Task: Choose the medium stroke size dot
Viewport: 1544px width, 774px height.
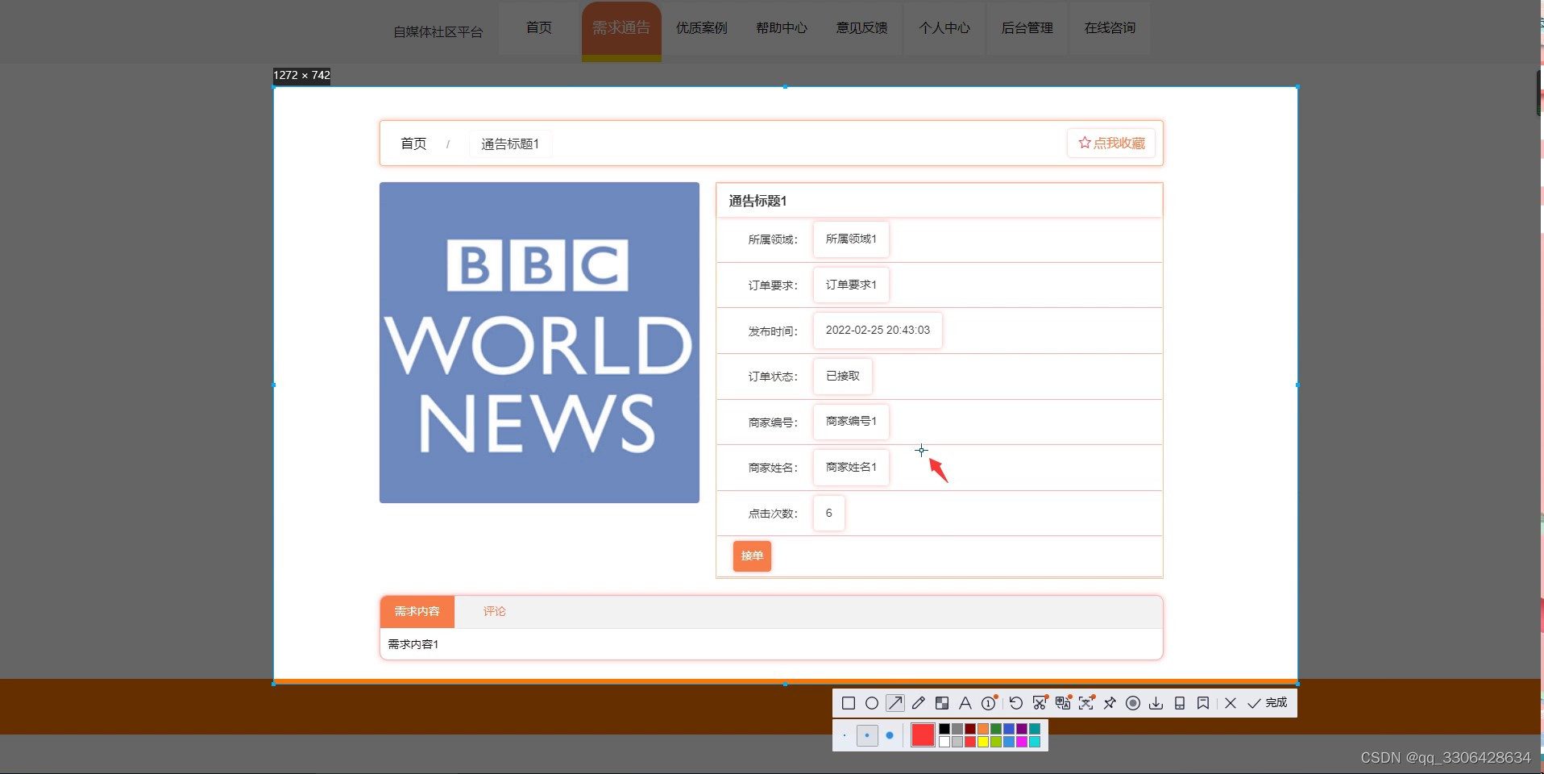Action: 867,735
